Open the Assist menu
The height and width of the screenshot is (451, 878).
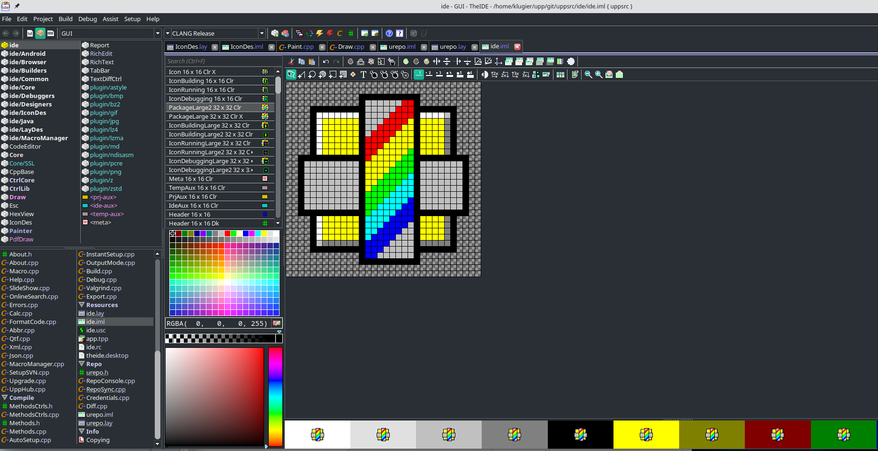coord(110,19)
